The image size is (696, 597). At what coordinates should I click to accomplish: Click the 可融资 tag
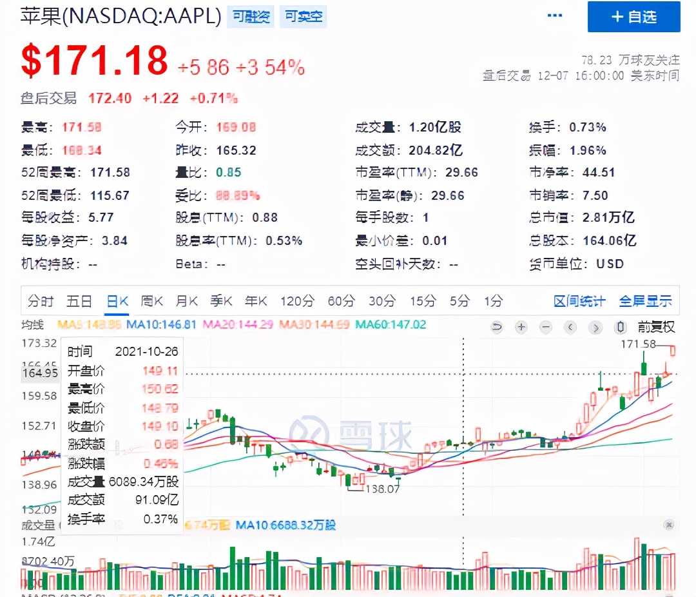click(x=250, y=17)
